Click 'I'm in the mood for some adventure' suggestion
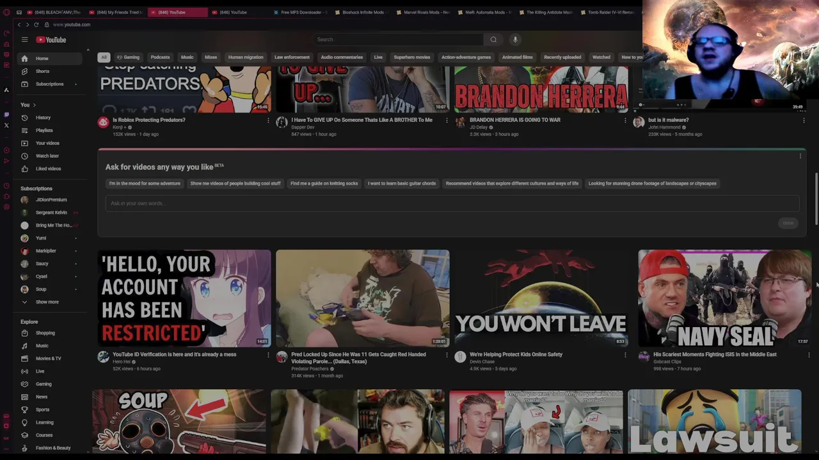This screenshot has width=819, height=460. (x=145, y=183)
